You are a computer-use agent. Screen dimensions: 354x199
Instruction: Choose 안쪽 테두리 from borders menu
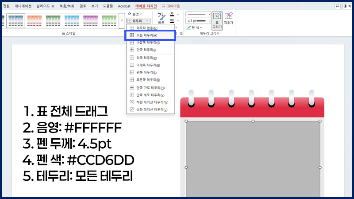point(150,50)
